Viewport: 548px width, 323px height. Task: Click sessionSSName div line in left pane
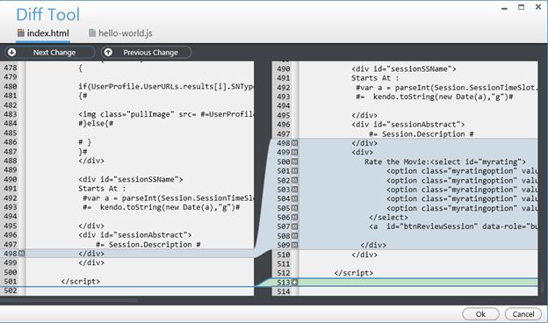pos(131,179)
